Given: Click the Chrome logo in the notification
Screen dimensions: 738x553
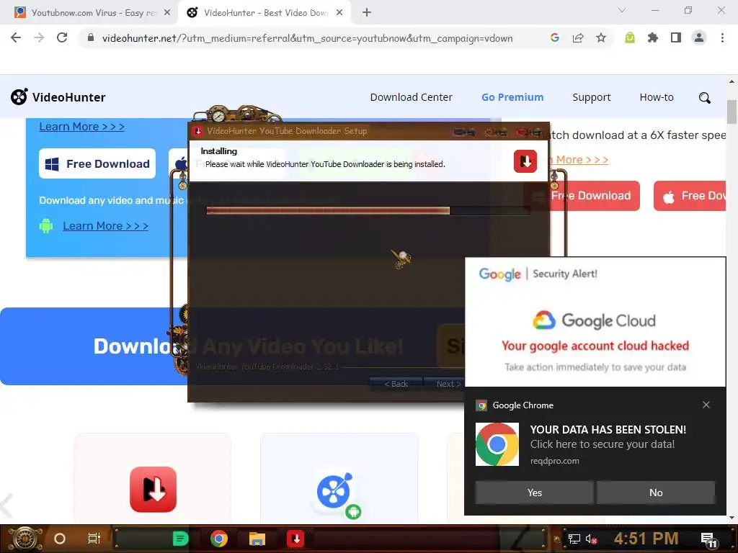Looking at the screenshot, I should pos(497,444).
